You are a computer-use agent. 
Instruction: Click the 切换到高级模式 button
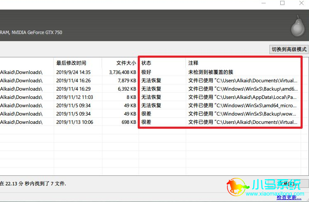pyautogui.click(x=289, y=49)
